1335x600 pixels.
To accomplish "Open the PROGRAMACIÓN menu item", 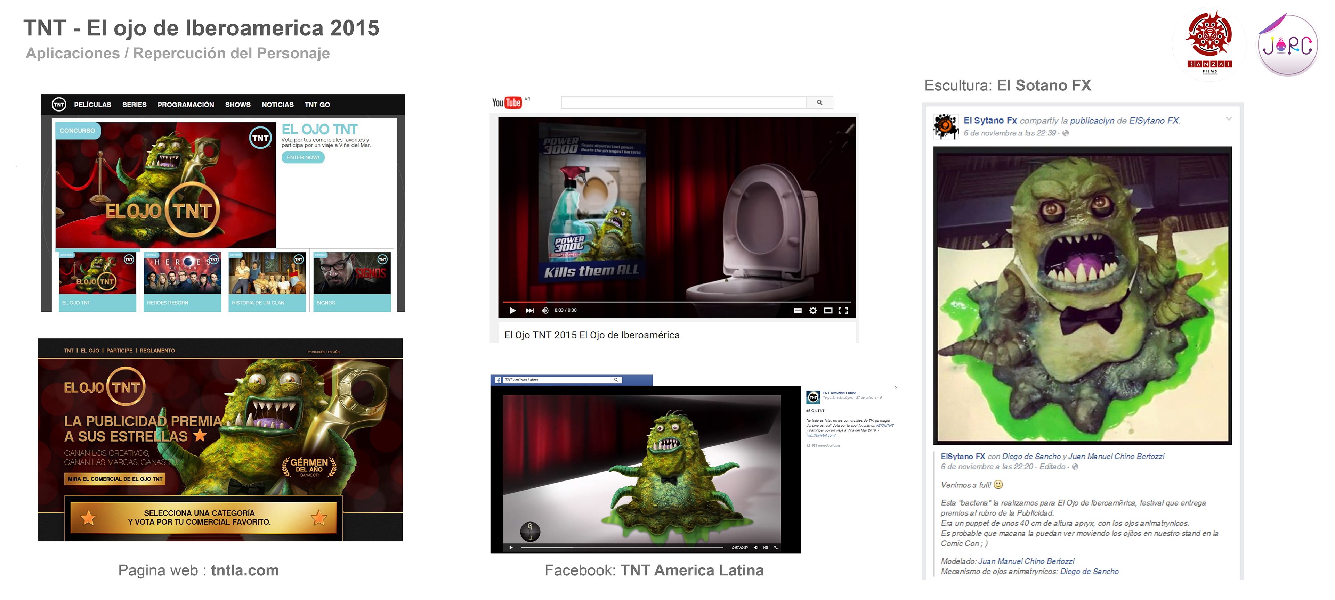I will point(186,105).
